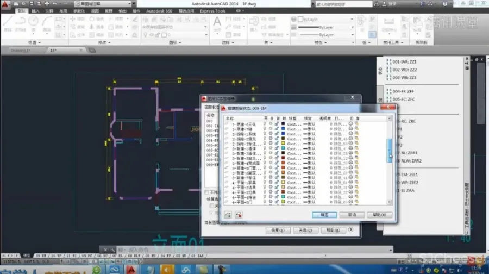This screenshot has height=274, width=489.
Task: Click the large Text tool icon in 注释 panel
Action: pos(217,23)
